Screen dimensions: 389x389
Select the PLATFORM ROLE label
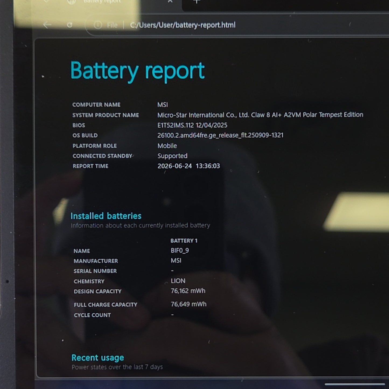pyautogui.click(x=94, y=146)
